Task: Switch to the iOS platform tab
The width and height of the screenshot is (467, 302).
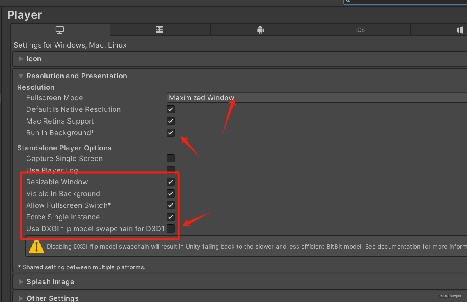Action: tap(360, 30)
